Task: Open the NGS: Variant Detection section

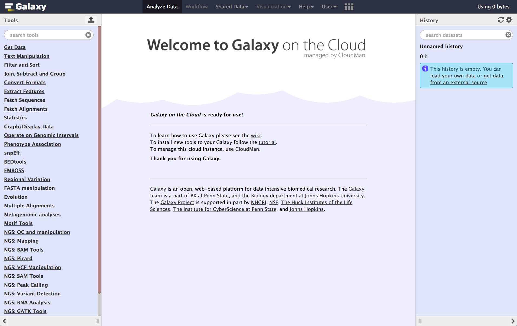Action: coord(32,294)
